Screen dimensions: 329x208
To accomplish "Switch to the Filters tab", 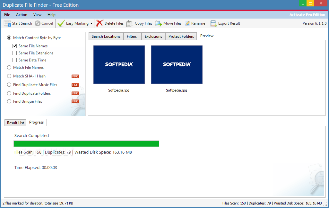I will point(132,36).
